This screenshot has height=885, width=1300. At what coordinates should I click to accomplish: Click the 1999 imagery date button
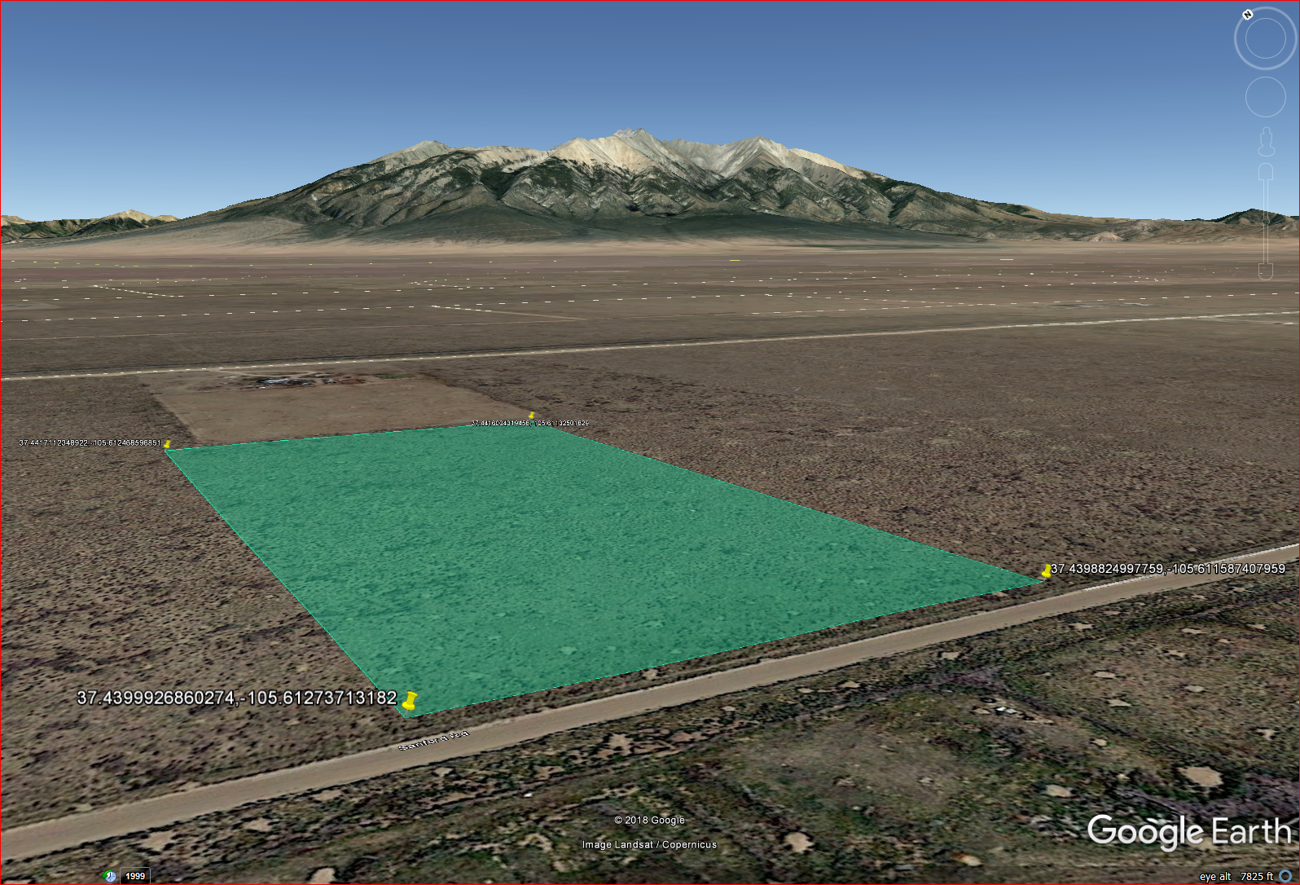(135, 876)
